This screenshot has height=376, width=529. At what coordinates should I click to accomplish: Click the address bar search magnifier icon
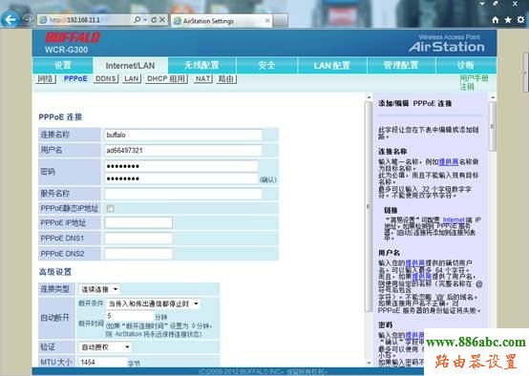pyautogui.click(x=138, y=20)
